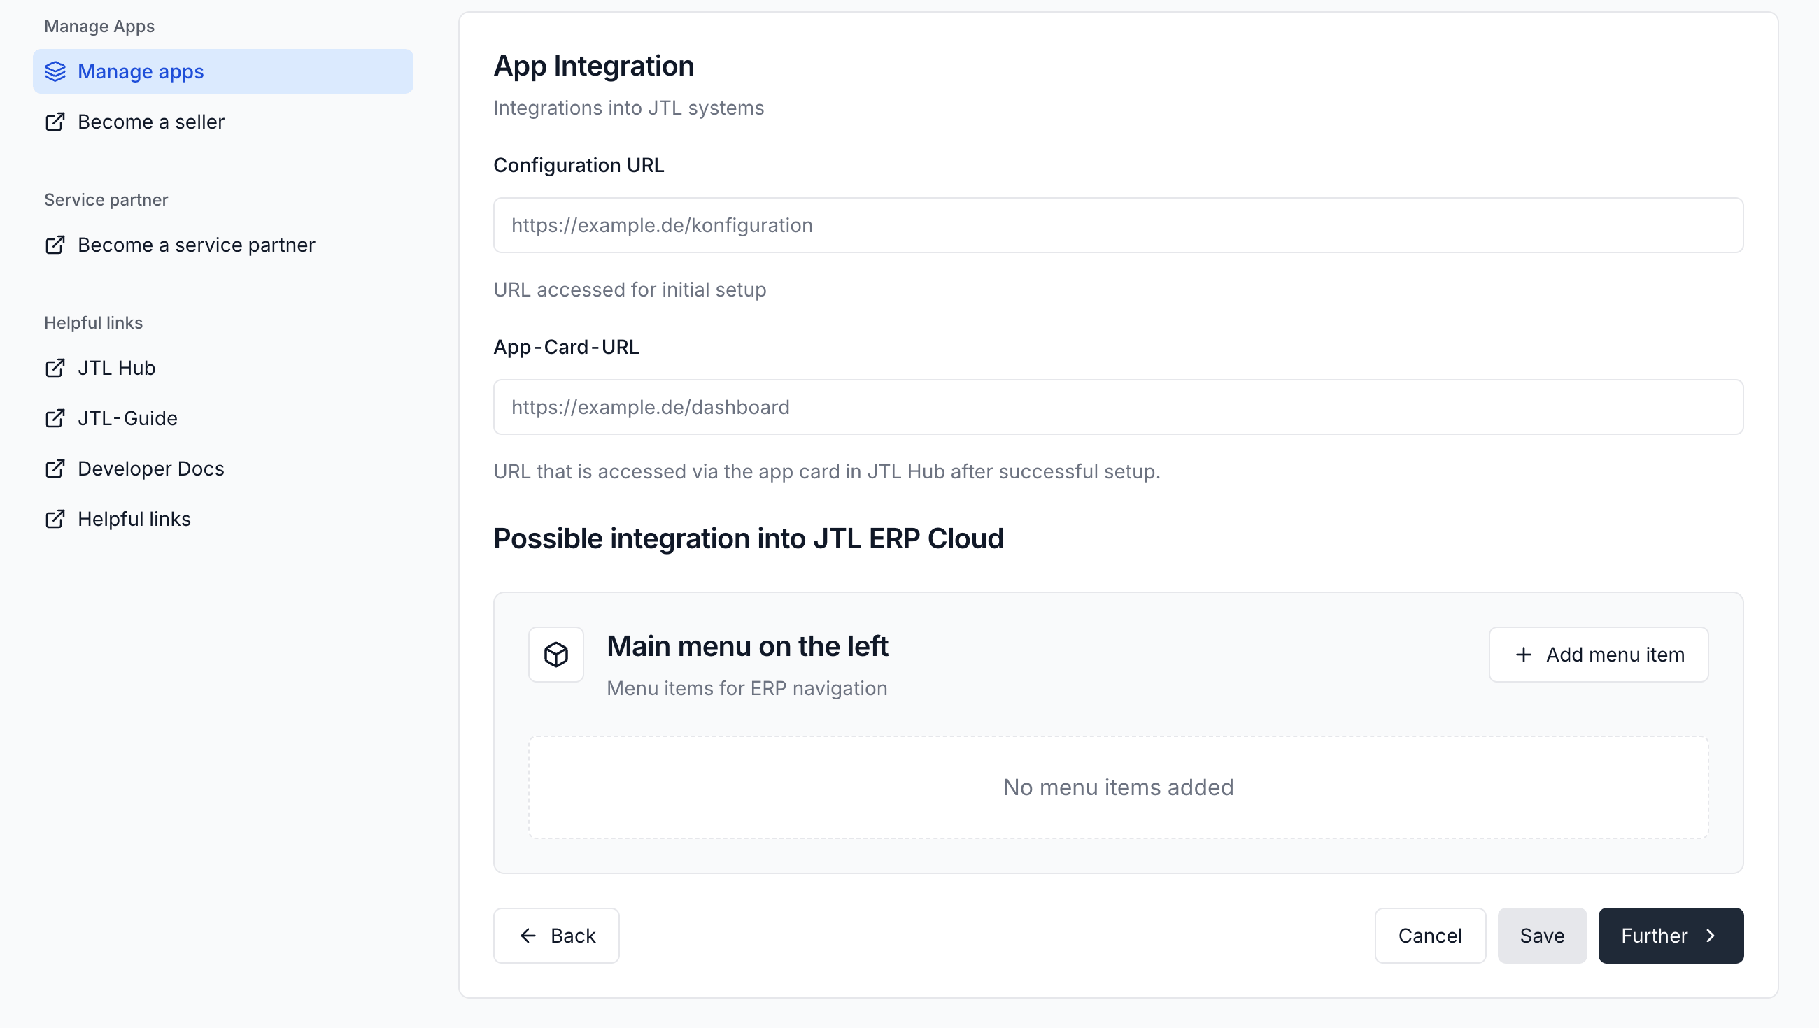Save the app integration settings
1819x1028 pixels.
1541,936
